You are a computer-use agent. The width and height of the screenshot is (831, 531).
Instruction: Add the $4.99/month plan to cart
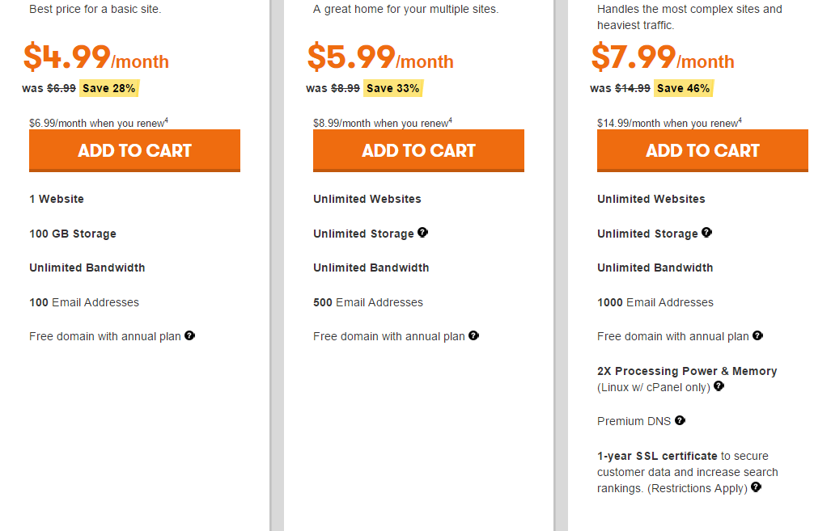134,150
